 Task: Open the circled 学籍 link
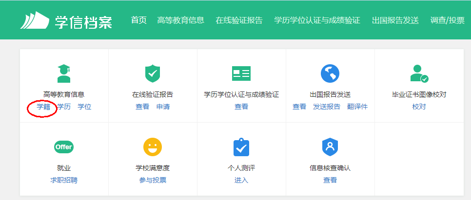tap(43, 107)
